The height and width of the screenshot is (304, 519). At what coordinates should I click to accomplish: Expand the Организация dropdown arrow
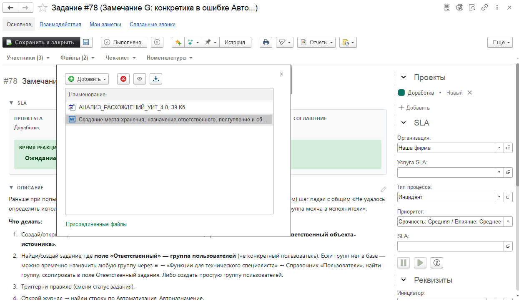click(x=499, y=148)
